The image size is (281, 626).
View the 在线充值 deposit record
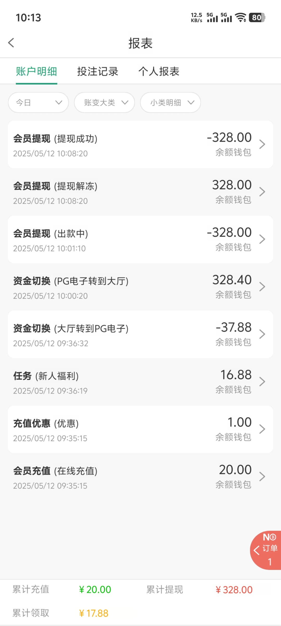pos(140,477)
